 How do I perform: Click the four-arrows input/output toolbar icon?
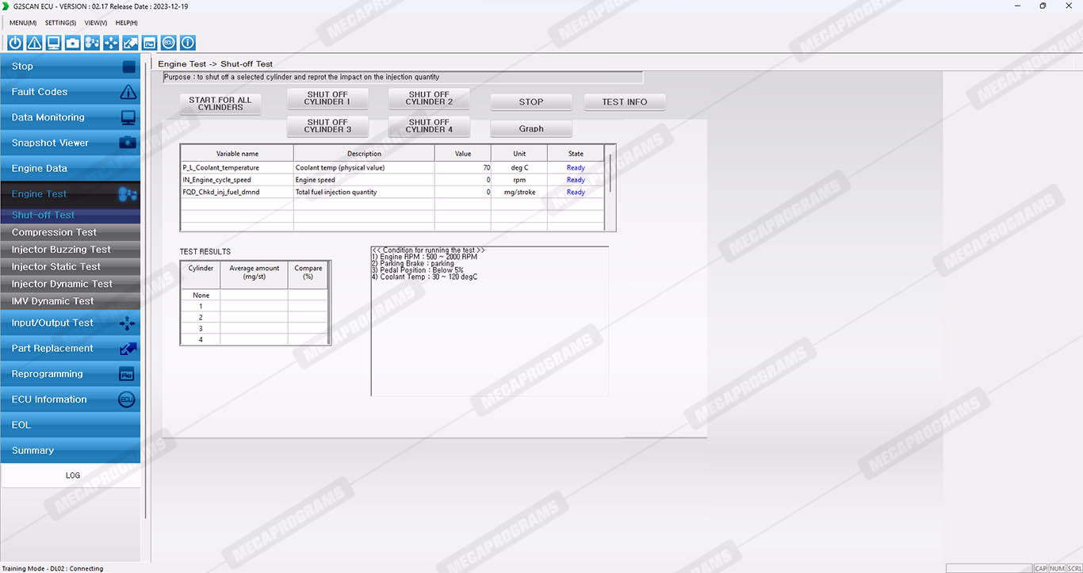coord(111,43)
